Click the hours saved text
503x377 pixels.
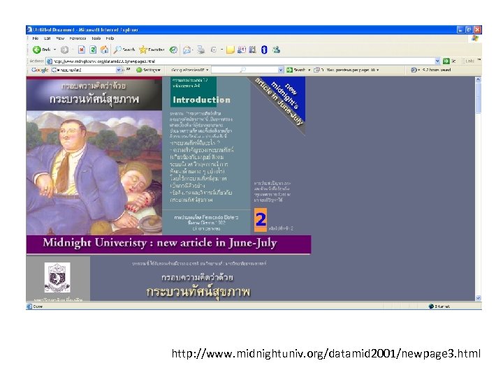[x=436, y=70]
